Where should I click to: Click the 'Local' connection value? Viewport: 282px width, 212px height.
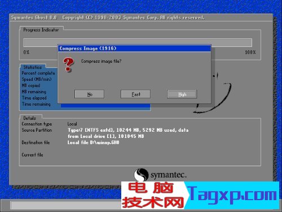pos(72,124)
